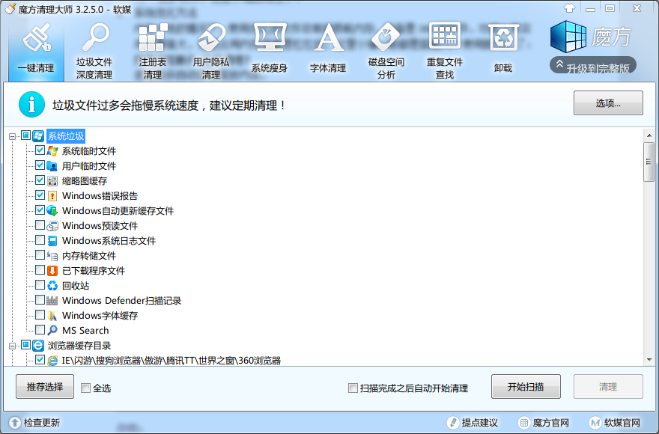Open 重复文件查找 grid icon
The height and width of the screenshot is (434, 659).
pyautogui.click(x=445, y=36)
